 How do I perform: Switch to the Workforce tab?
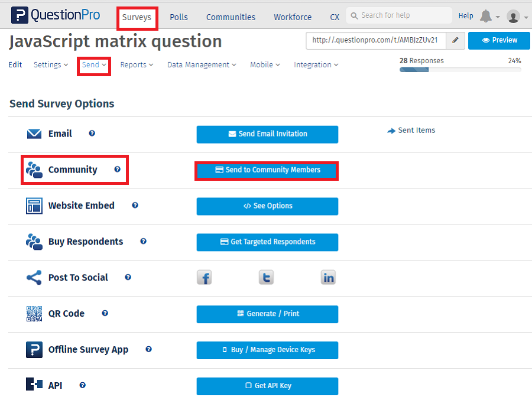[293, 17]
